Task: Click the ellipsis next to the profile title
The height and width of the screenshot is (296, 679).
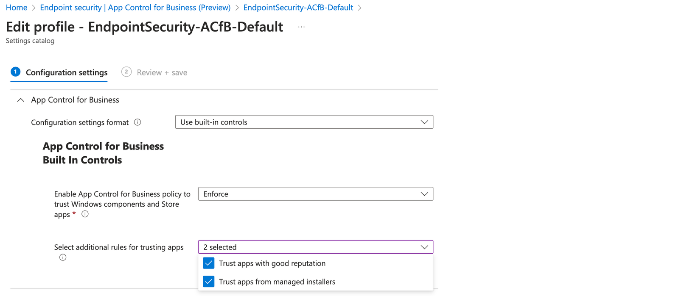Action: coord(301,26)
